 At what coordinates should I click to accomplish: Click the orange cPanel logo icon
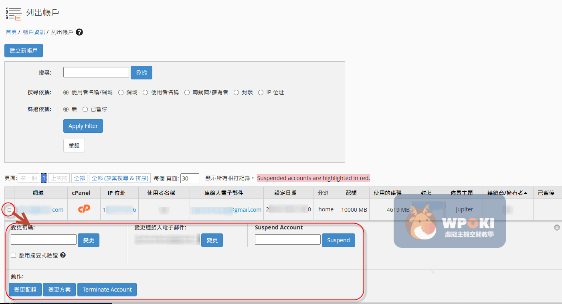(84, 209)
